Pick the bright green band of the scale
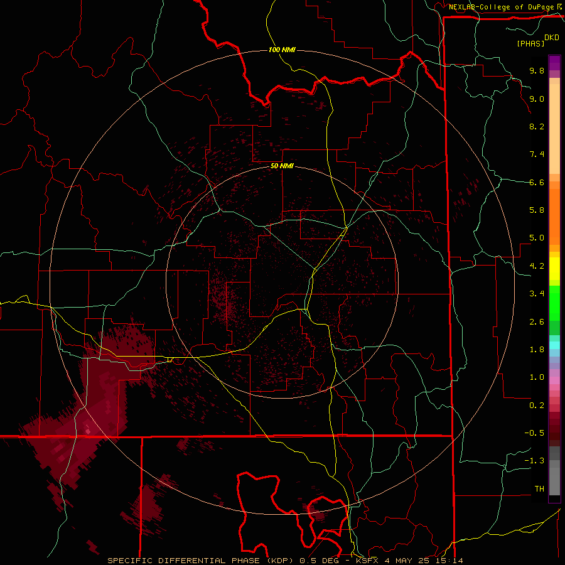Screen dimensions: 565x565 coord(554,303)
